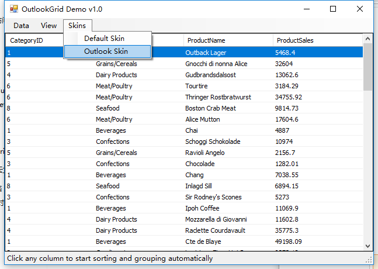The height and width of the screenshot is (269, 378).
Task: Click Confections in the Chocolade row
Action: click(x=113, y=164)
